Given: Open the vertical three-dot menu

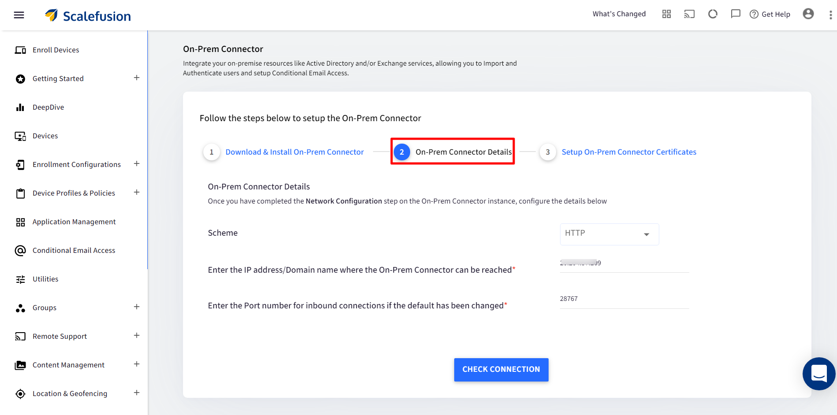Looking at the screenshot, I should tap(830, 15).
